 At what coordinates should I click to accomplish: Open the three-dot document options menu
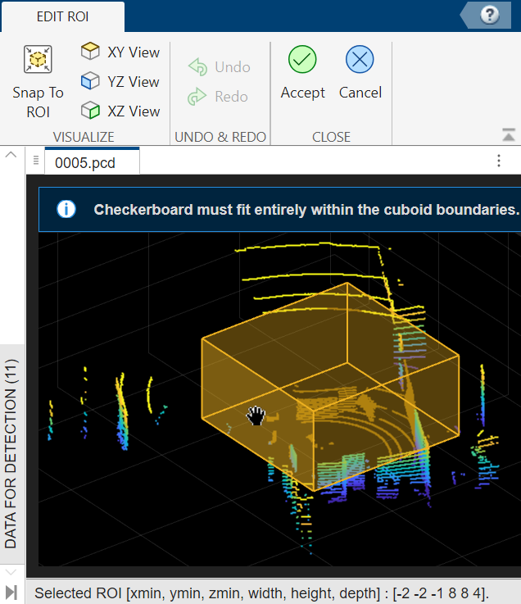pyautogui.click(x=499, y=161)
